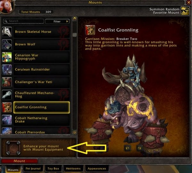Rotate the mount model right
This screenshot has width=192, height=173.
pos(140,148)
